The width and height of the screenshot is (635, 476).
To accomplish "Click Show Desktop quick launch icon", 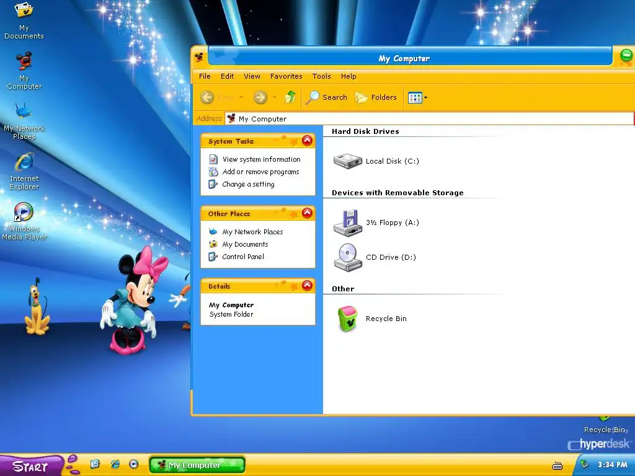I will pos(95,464).
